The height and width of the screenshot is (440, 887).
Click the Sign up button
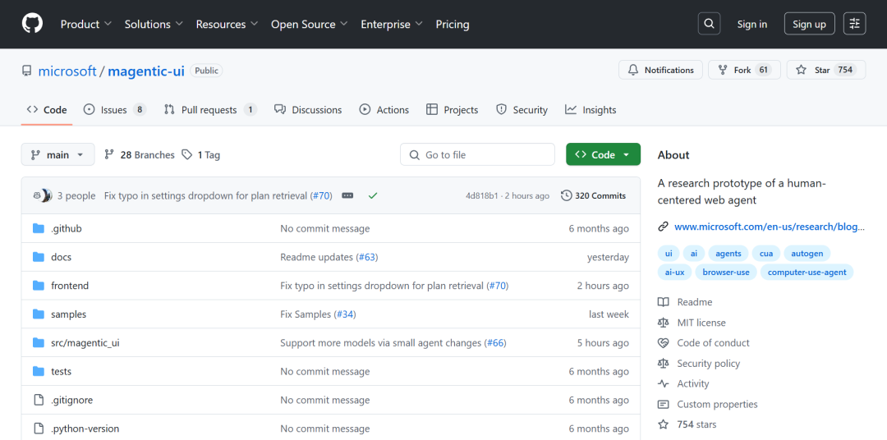(809, 24)
